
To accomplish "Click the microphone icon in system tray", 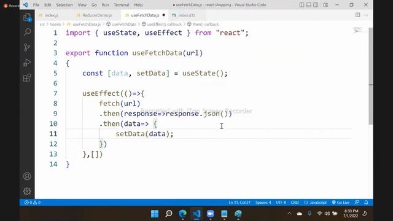I will click(x=309, y=214).
